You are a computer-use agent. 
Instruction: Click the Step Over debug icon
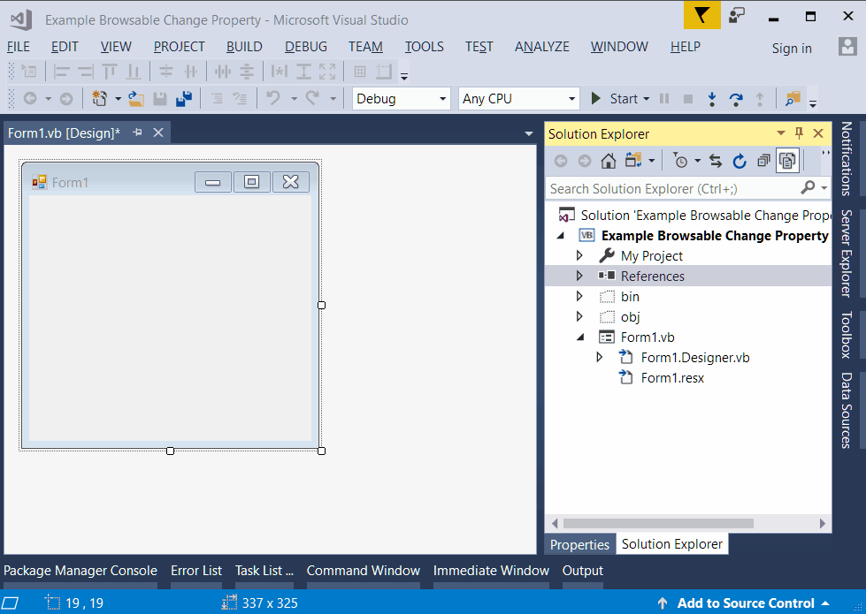(x=736, y=99)
